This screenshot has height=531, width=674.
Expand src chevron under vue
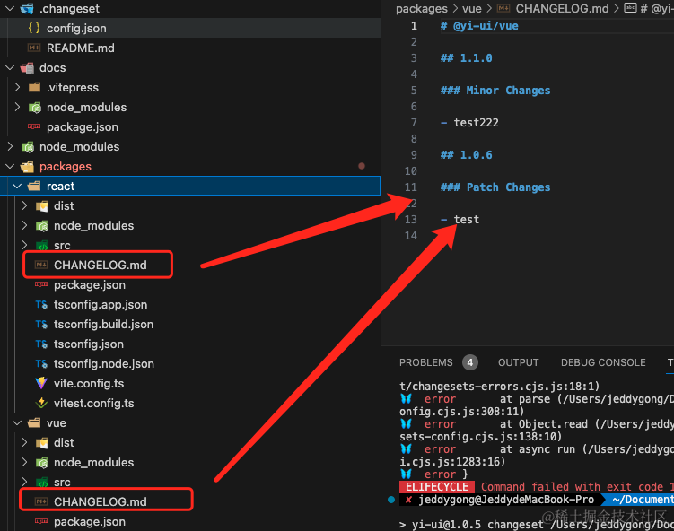click(x=24, y=482)
